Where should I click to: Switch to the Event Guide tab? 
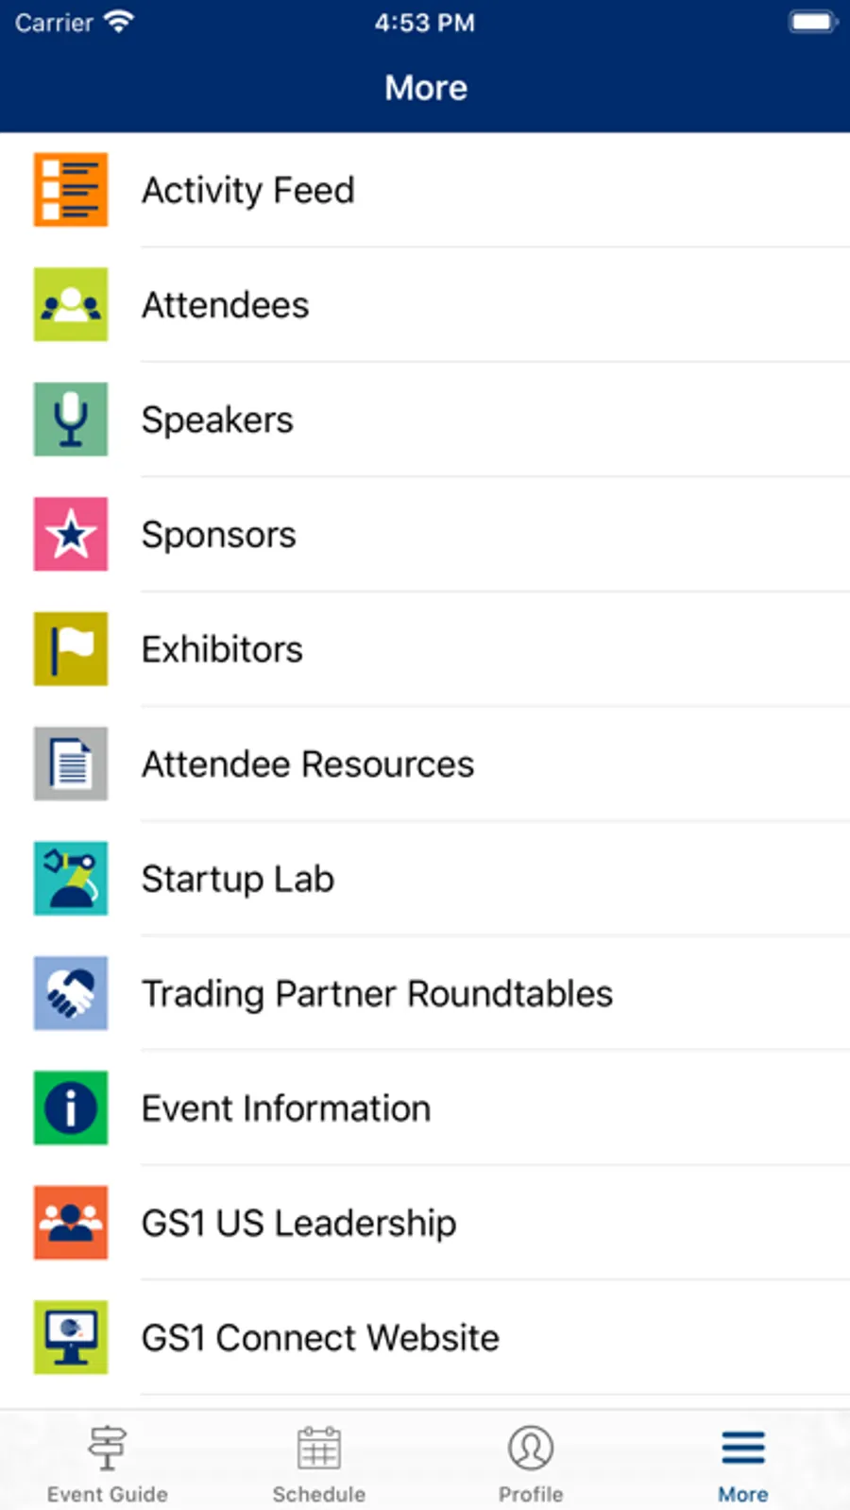click(107, 1462)
